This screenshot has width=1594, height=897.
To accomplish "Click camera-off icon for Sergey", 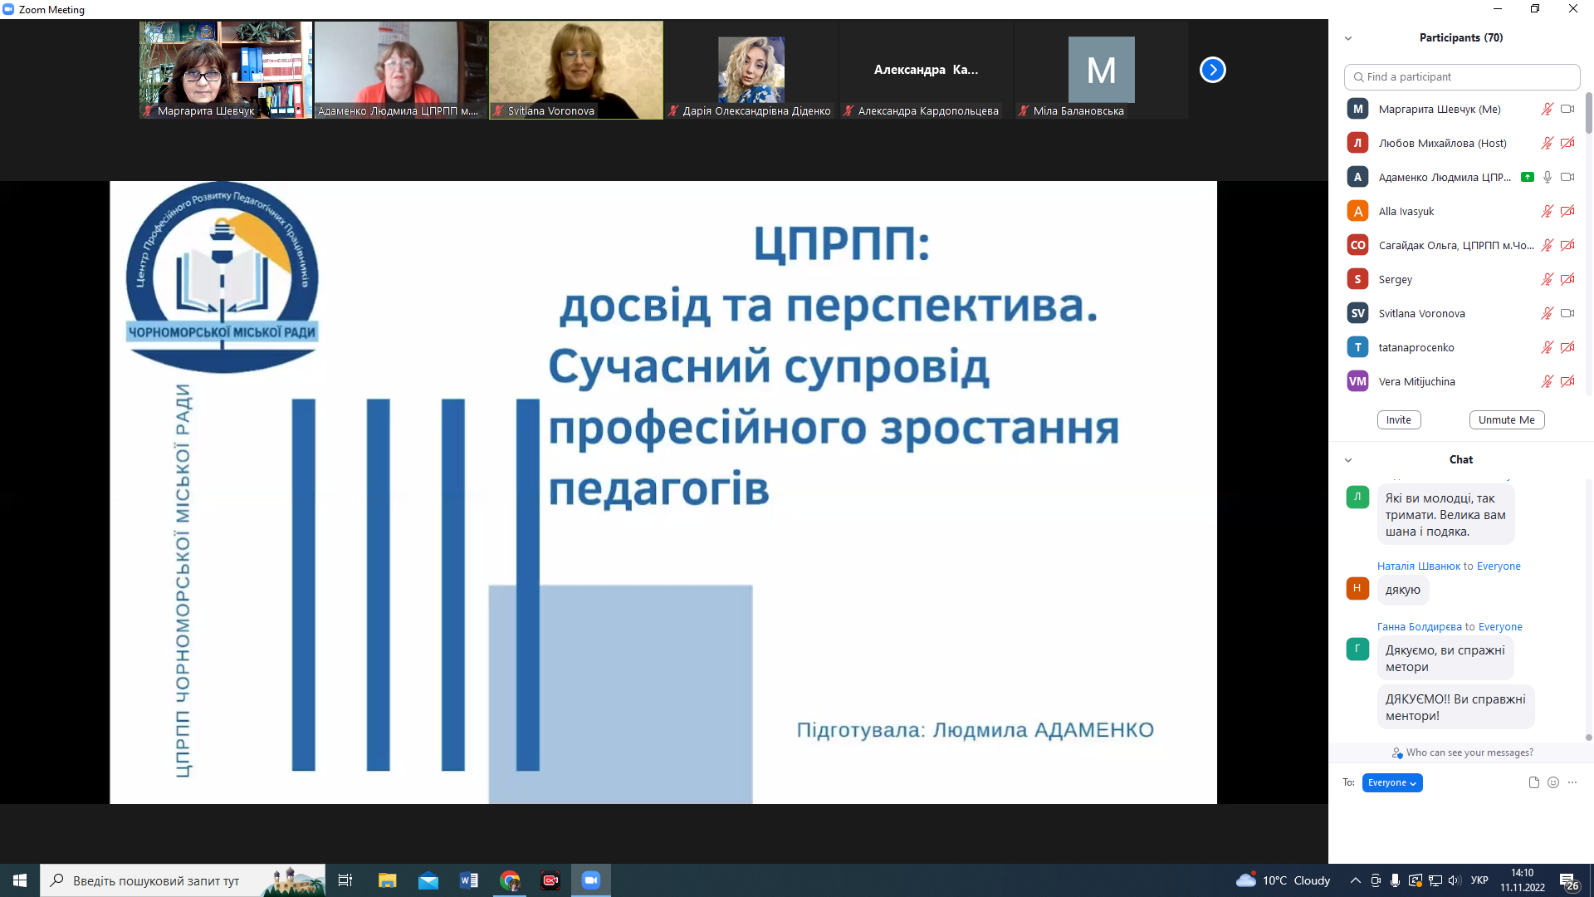I will [x=1567, y=279].
